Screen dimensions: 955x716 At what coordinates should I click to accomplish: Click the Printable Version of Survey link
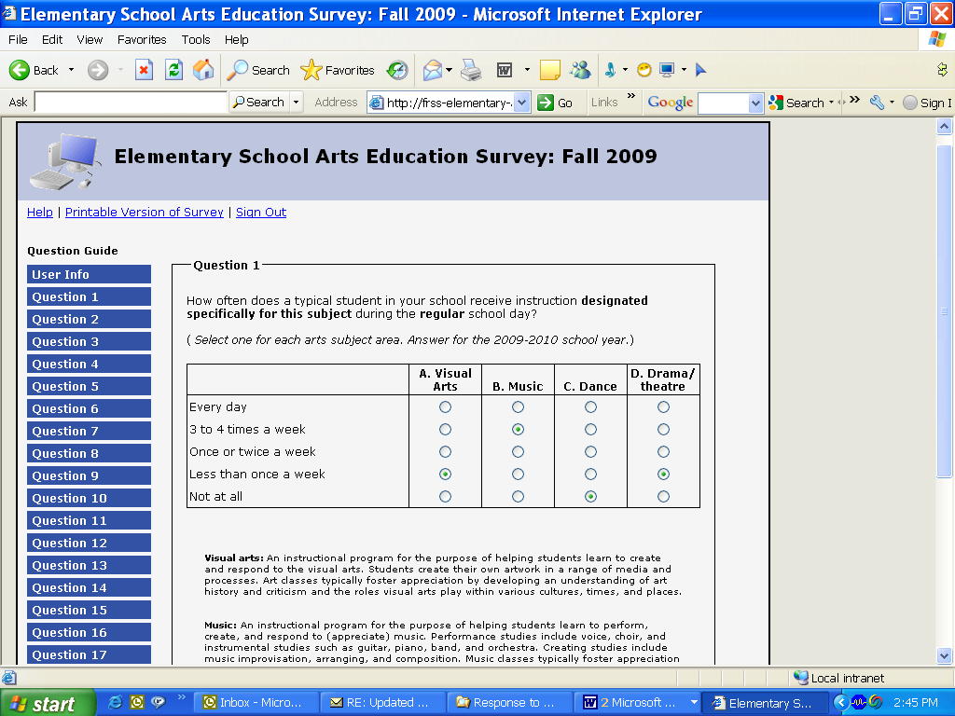pos(145,213)
